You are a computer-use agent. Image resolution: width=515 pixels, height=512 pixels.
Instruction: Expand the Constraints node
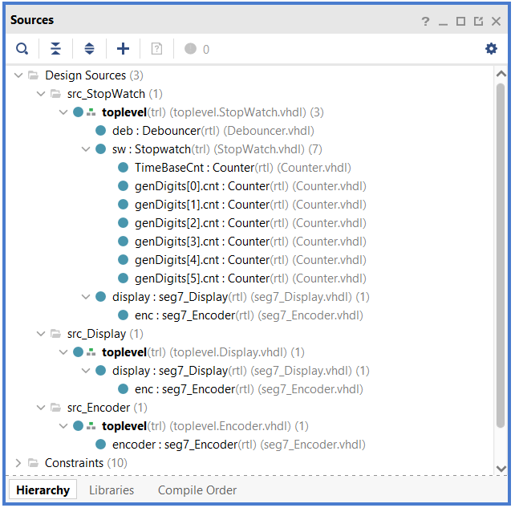point(18,463)
